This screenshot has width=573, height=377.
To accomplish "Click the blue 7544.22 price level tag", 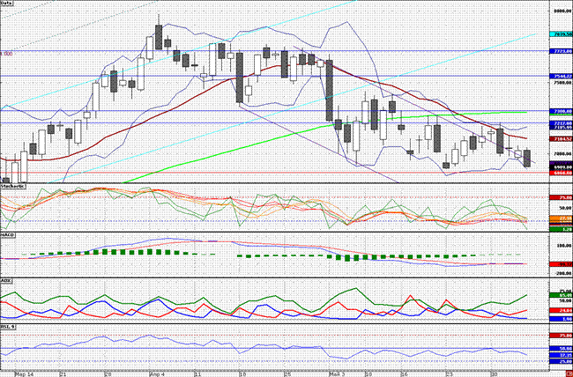I will coord(561,76).
